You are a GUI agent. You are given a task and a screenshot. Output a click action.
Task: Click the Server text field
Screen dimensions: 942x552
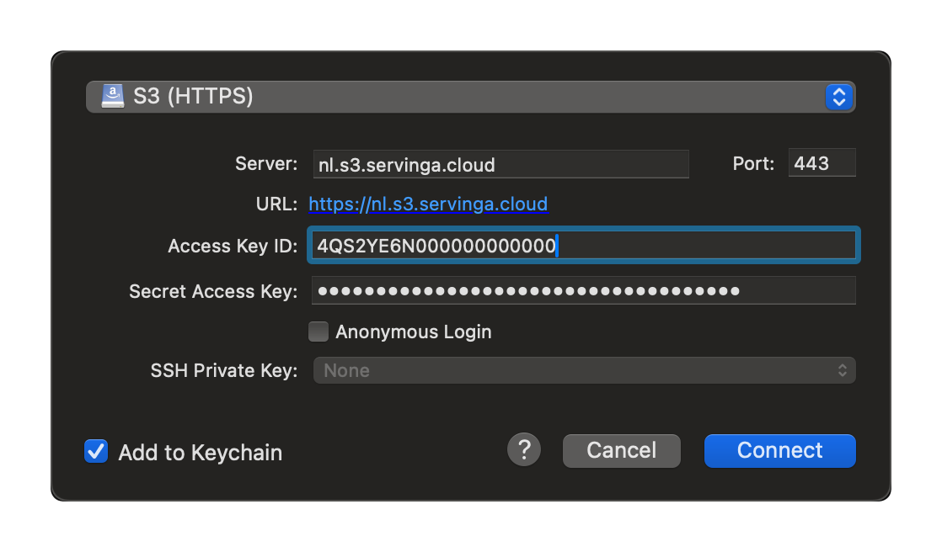500,164
